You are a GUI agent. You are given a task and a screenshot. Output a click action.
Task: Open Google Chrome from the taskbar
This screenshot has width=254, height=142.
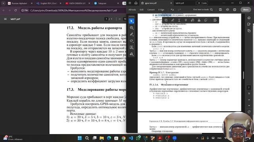(123, 138)
